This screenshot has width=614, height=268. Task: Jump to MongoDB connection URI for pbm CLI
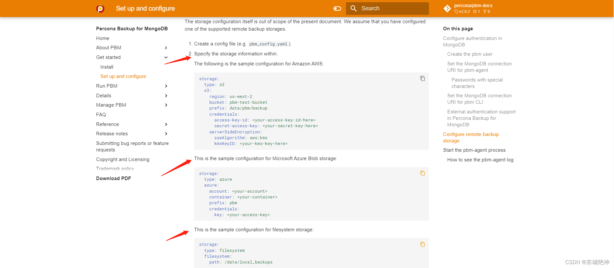coord(480,99)
